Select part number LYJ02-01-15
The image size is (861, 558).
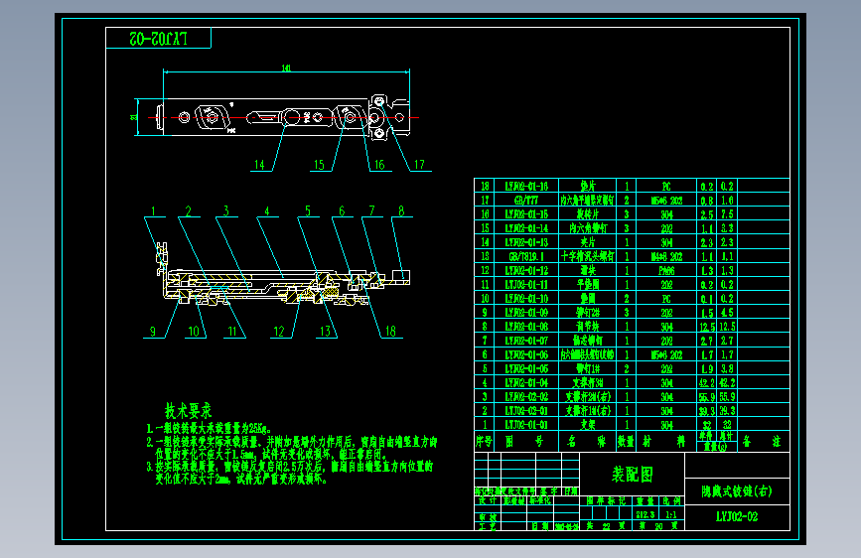click(x=526, y=214)
